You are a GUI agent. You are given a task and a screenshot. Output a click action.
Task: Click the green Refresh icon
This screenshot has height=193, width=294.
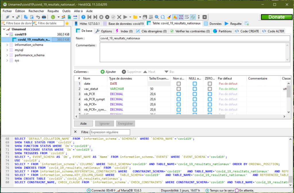[x=53, y=17]
